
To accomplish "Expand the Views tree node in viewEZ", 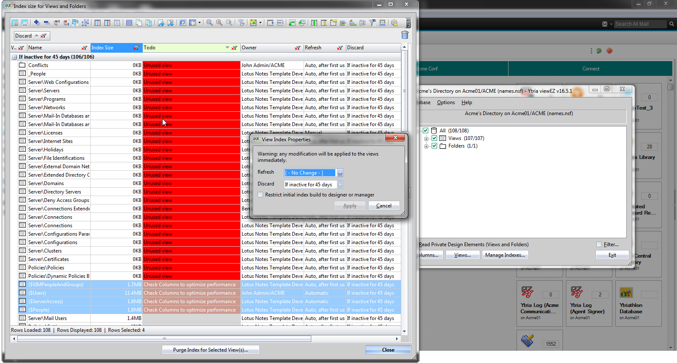I will (x=426, y=139).
